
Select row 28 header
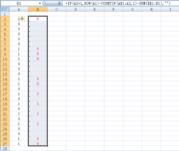pos(5,149)
